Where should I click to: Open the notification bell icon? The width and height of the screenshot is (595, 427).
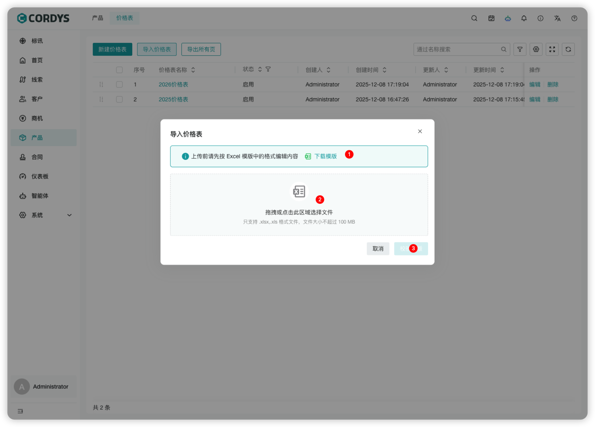coord(524,18)
